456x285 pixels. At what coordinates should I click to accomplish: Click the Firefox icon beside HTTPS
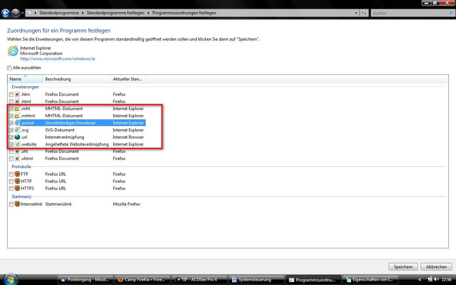(x=17, y=188)
